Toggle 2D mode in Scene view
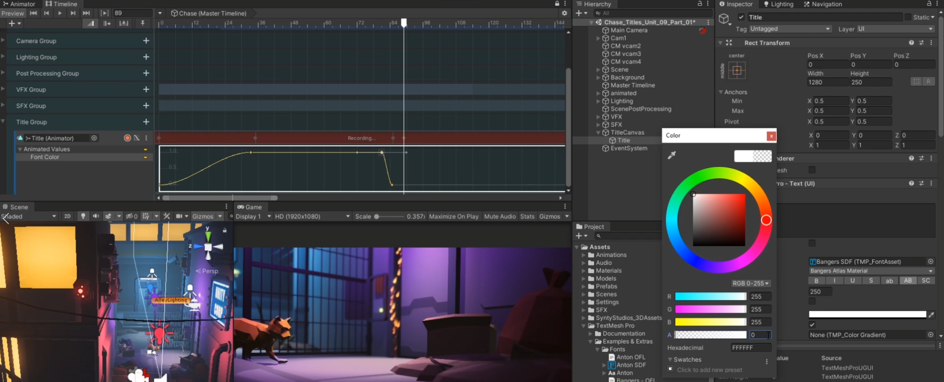The height and width of the screenshot is (382, 944). point(67,216)
